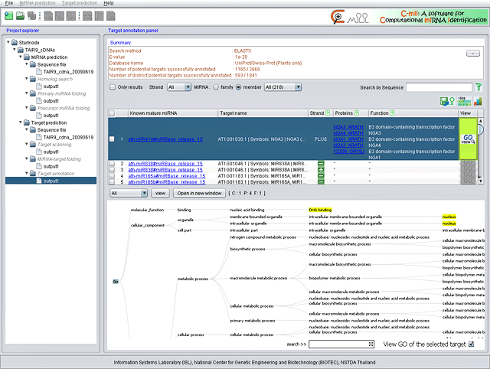The image size is (490, 369).
Task: Click the Strand column help icon
Action: (x=327, y=113)
